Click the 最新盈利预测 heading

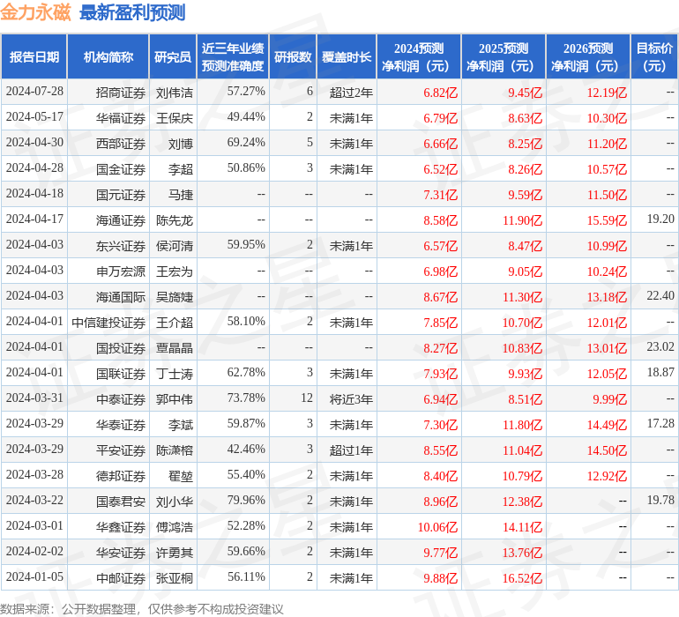(132, 12)
